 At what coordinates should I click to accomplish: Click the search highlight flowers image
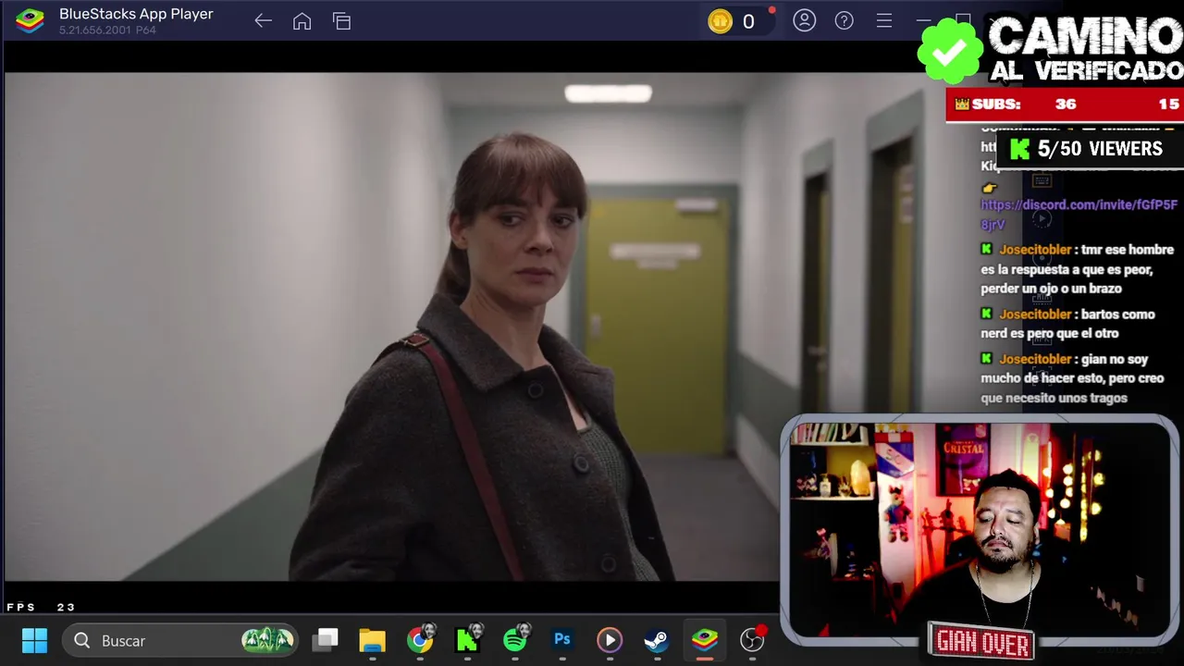[x=267, y=639]
